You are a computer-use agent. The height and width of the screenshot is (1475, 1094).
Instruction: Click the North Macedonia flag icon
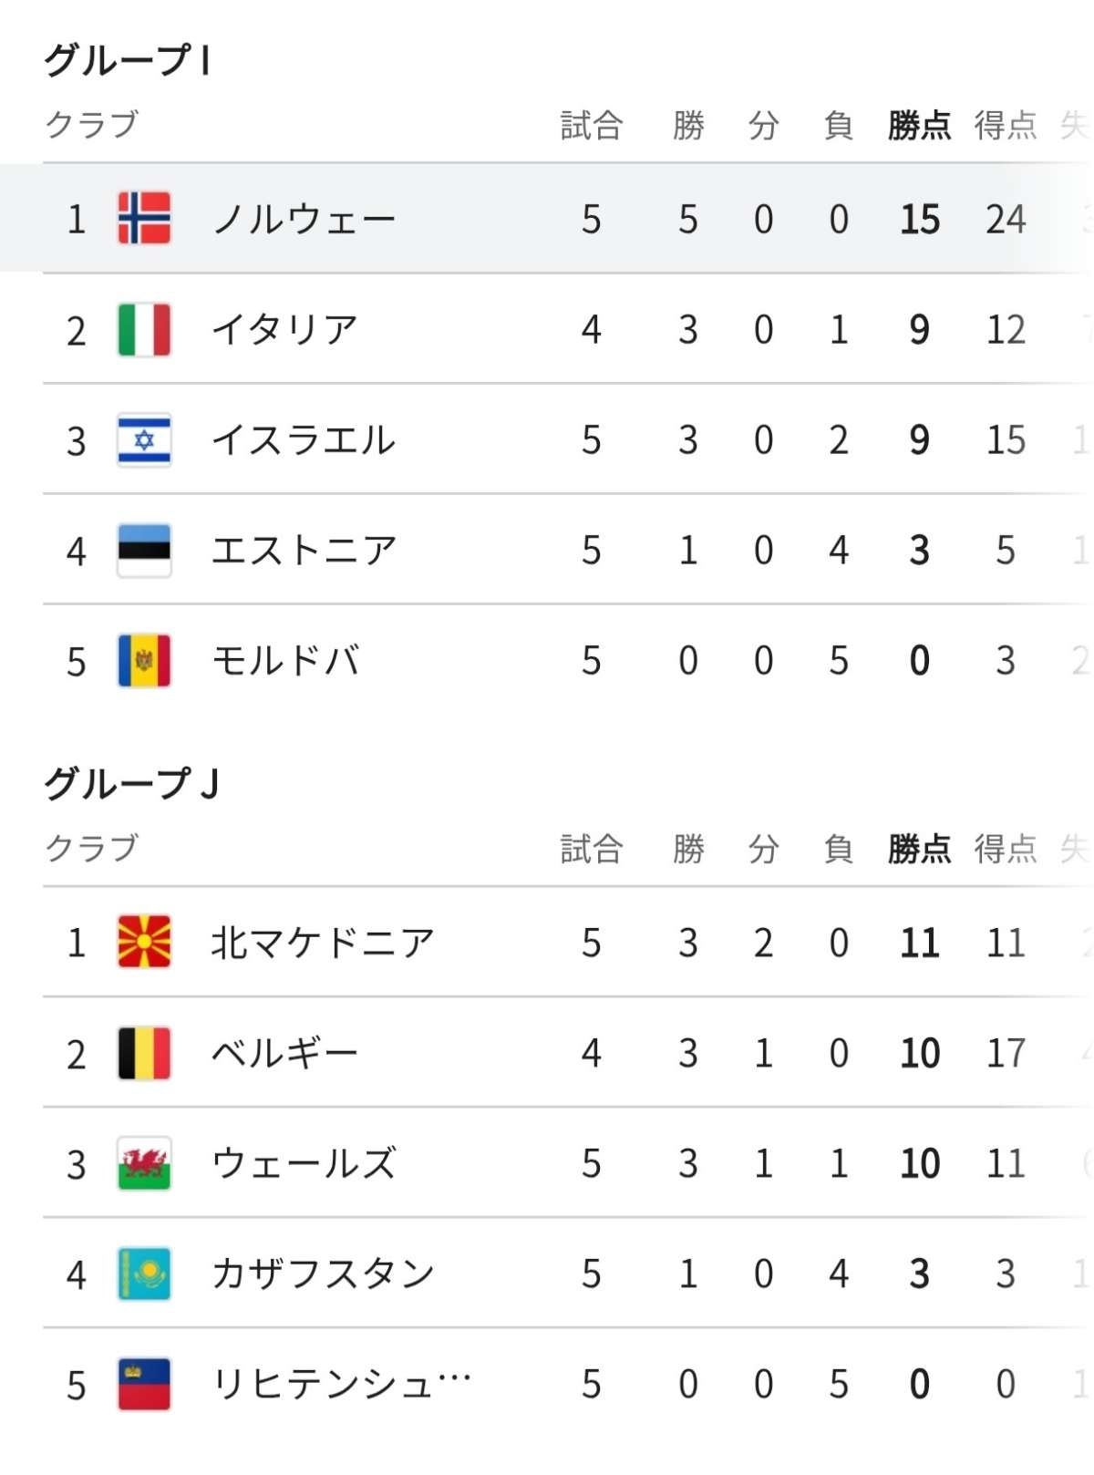(x=144, y=942)
